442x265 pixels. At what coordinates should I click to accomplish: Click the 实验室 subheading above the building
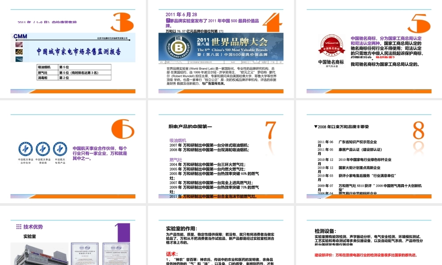(x=30, y=236)
